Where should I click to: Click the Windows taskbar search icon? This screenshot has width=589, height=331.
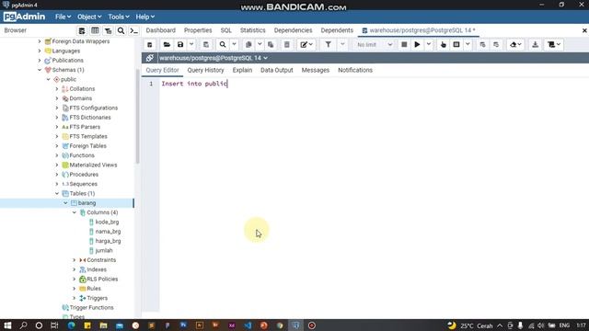(x=23, y=325)
